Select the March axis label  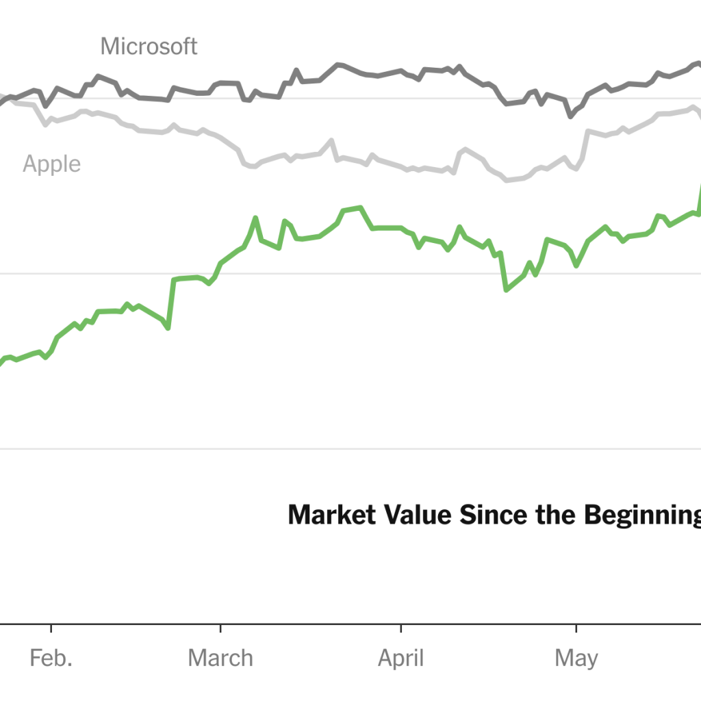pyautogui.click(x=220, y=658)
